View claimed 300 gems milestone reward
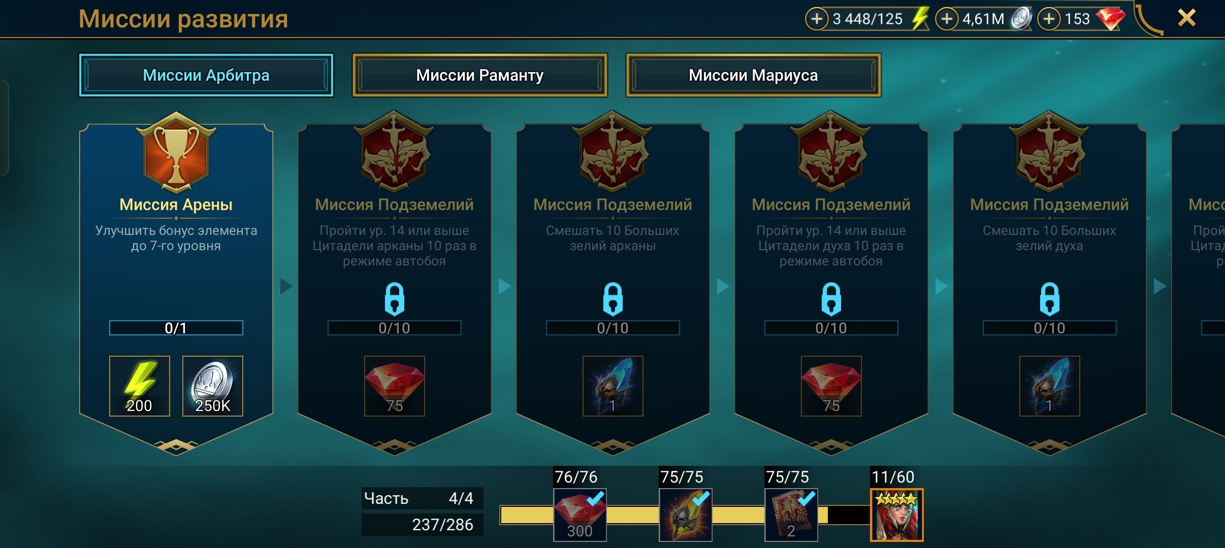 click(580, 515)
